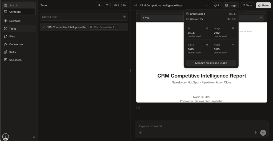Share the report
The image size is (273, 141).
tap(263, 5)
